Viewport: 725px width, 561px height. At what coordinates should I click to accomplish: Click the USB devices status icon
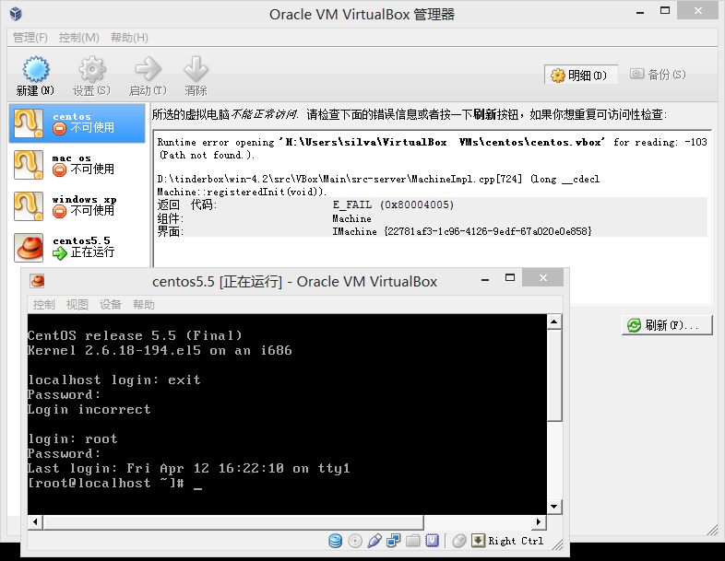click(x=374, y=541)
